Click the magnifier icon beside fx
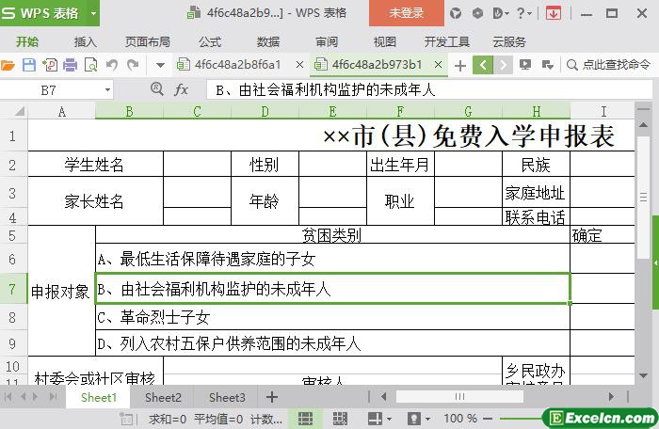Image resolution: width=659 pixels, height=429 pixels. (157, 89)
